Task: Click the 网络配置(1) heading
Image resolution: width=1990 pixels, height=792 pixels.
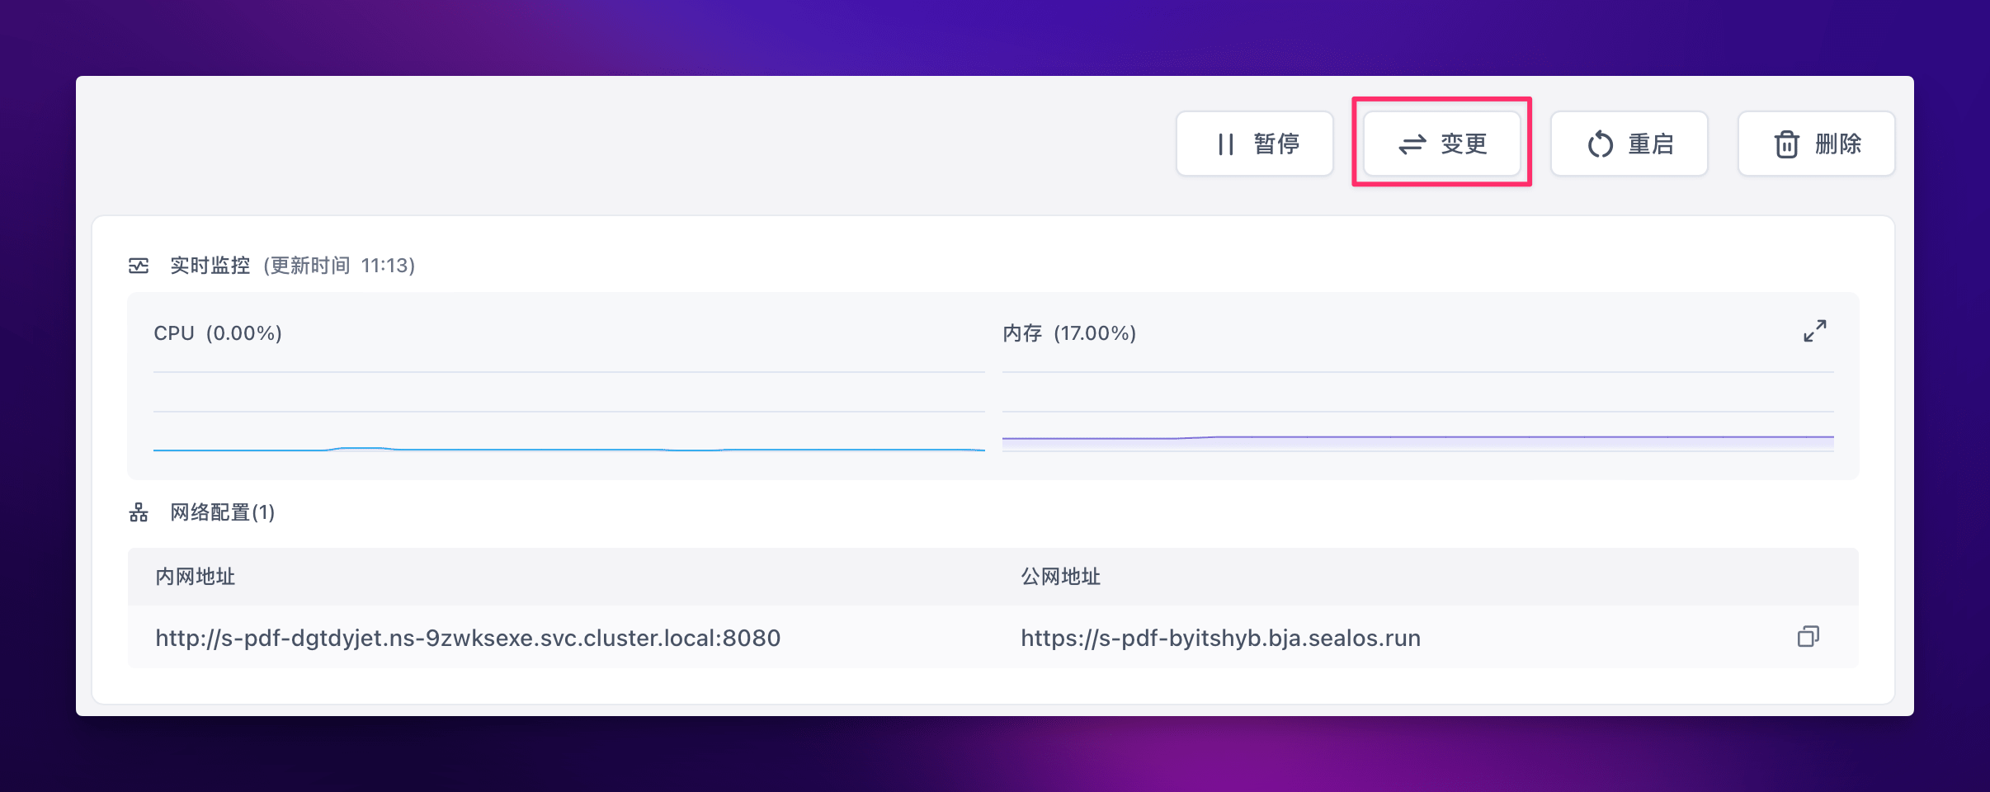Action: click(223, 512)
